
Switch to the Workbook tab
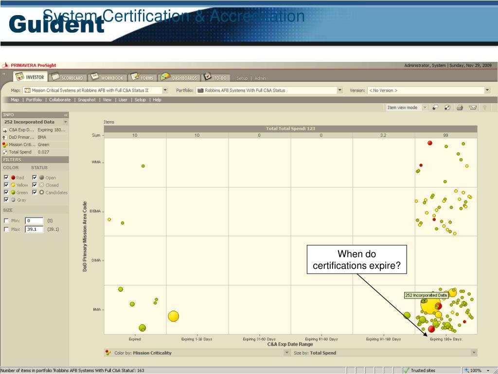[x=107, y=77]
